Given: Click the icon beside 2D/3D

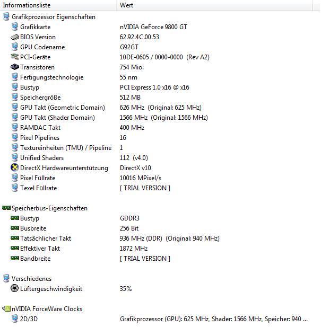Looking at the screenshot, I should pyautogui.click(x=15, y=319).
